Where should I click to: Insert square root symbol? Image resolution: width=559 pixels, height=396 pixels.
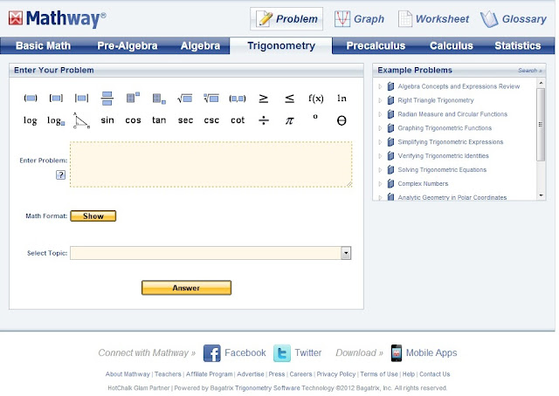point(184,99)
